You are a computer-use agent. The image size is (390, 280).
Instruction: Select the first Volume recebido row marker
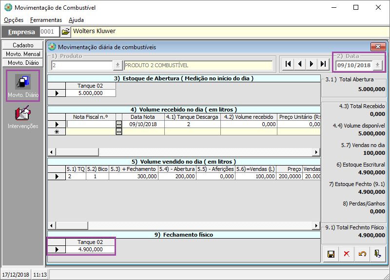point(57,124)
